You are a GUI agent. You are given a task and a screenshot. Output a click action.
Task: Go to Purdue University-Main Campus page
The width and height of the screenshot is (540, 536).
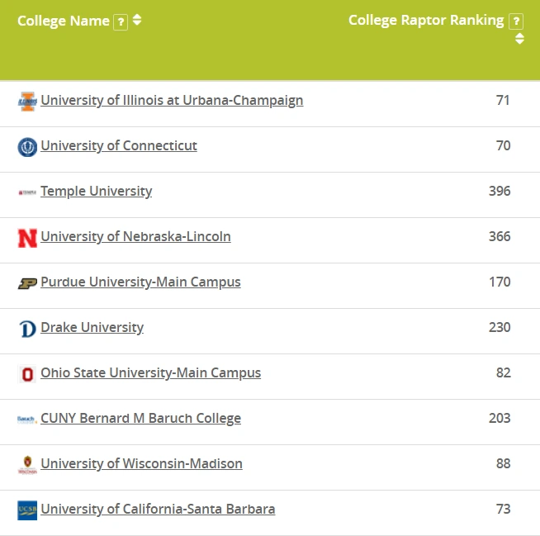(x=140, y=282)
